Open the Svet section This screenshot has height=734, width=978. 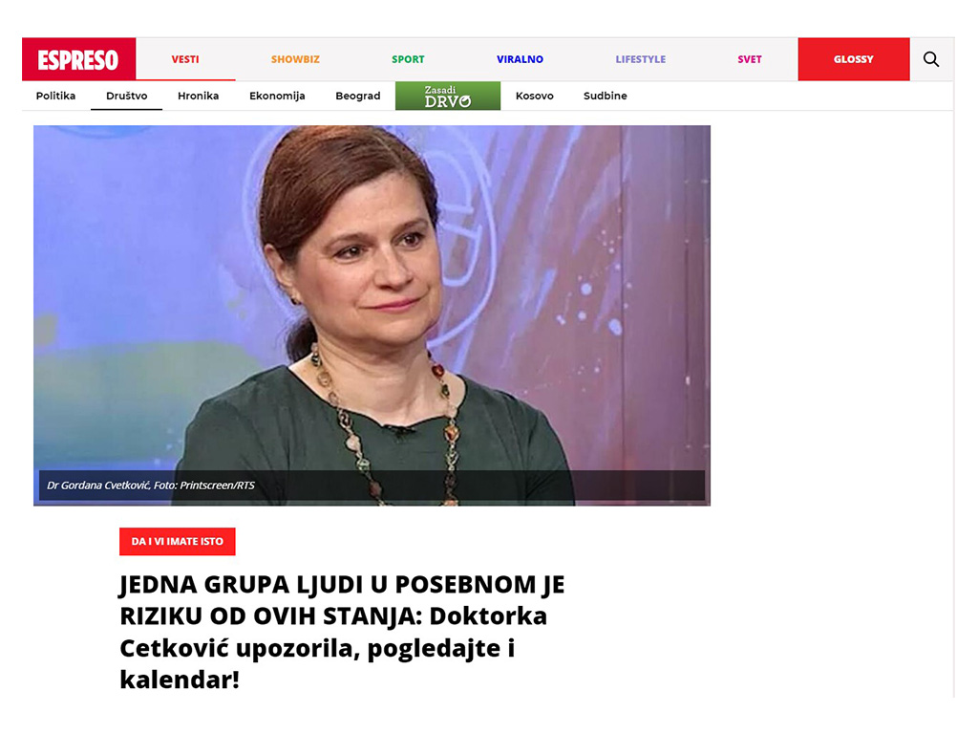point(749,59)
